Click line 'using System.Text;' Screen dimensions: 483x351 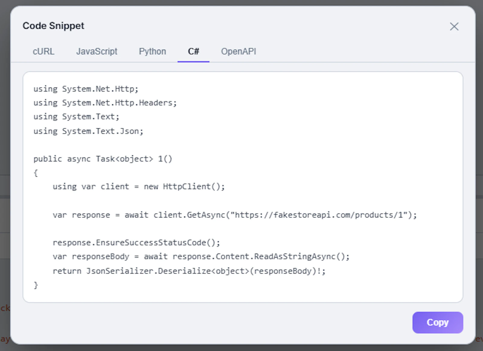tap(76, 117)
